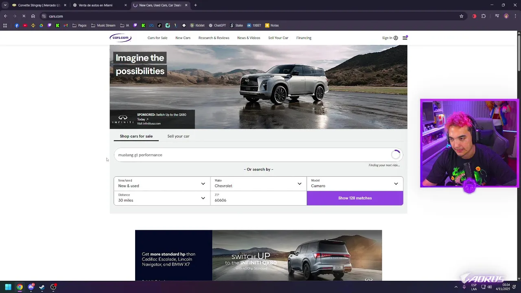This screenshot has height=293, width=521.
Task: Go to the Chrome home page
Action: 33,16
